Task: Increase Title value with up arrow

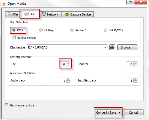Action: point(68,63)
